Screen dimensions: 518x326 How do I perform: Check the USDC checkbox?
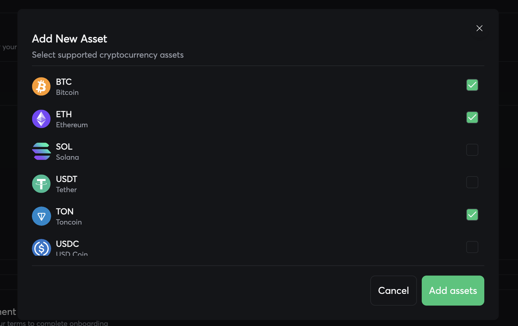[x=472, y=247]
